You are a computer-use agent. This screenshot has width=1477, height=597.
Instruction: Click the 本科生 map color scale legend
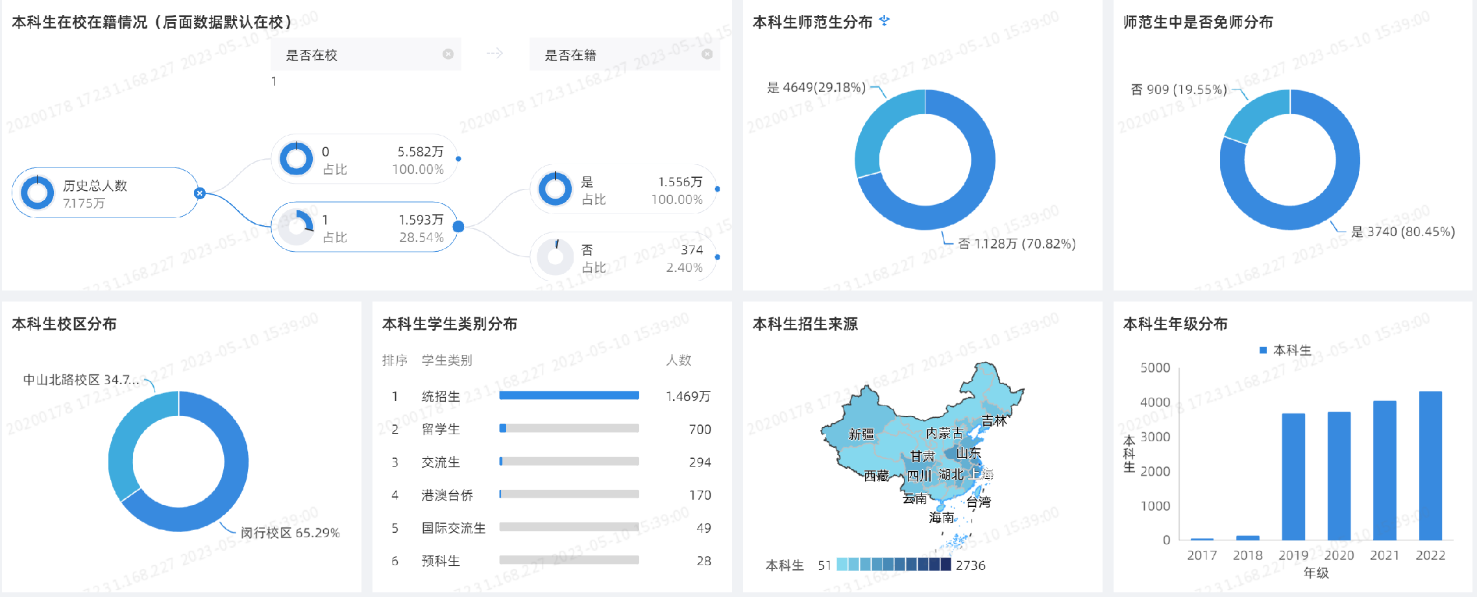click(894, 564)
